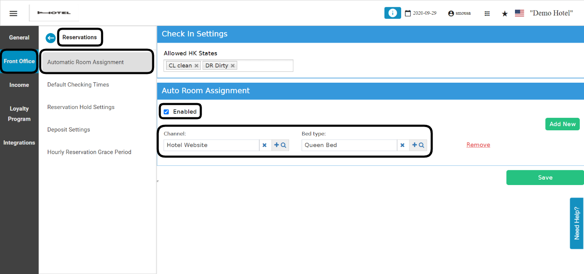Screen dimensions: 584x274
Task: Clear the Bed type field value
Action: [402, 145]
